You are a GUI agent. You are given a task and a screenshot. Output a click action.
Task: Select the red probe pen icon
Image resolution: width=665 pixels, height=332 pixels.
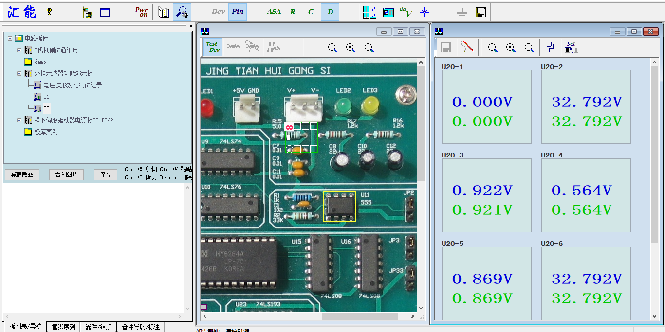point(467,47)
